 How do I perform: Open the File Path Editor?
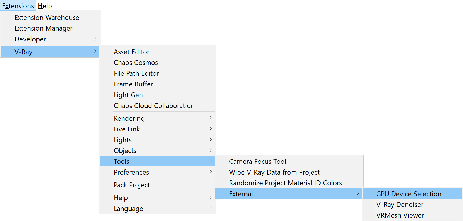pyautogui.click(x=158, y=73)
